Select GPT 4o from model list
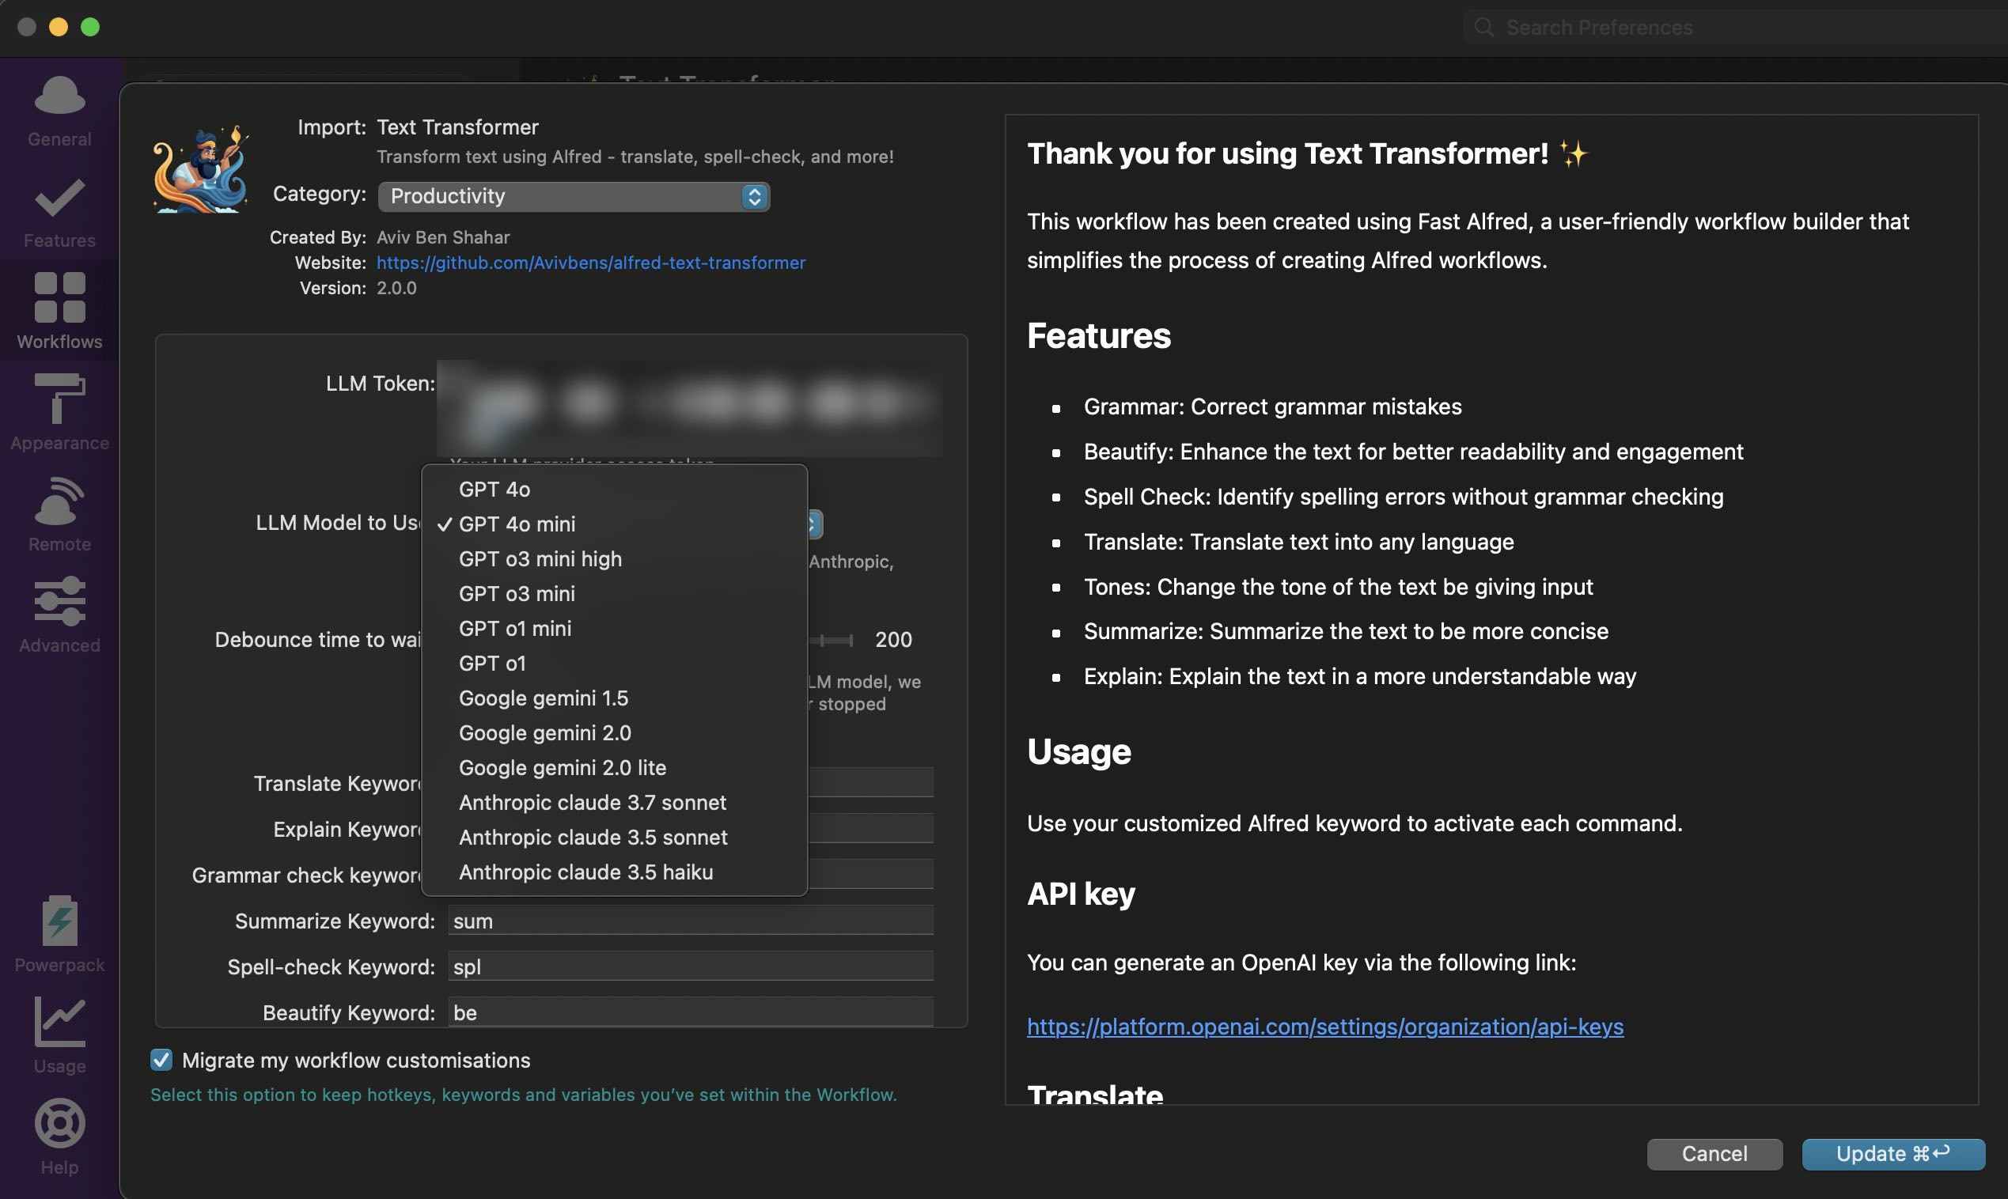The width and height of the screenshot is (2008, 1199). (614, 489)
